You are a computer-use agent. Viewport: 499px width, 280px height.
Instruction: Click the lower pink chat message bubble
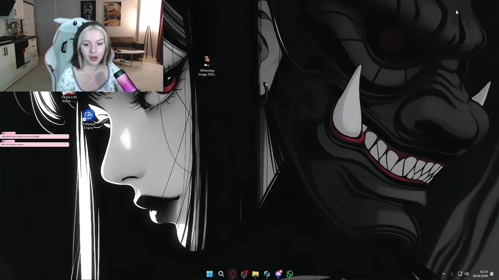click(35, 144)
